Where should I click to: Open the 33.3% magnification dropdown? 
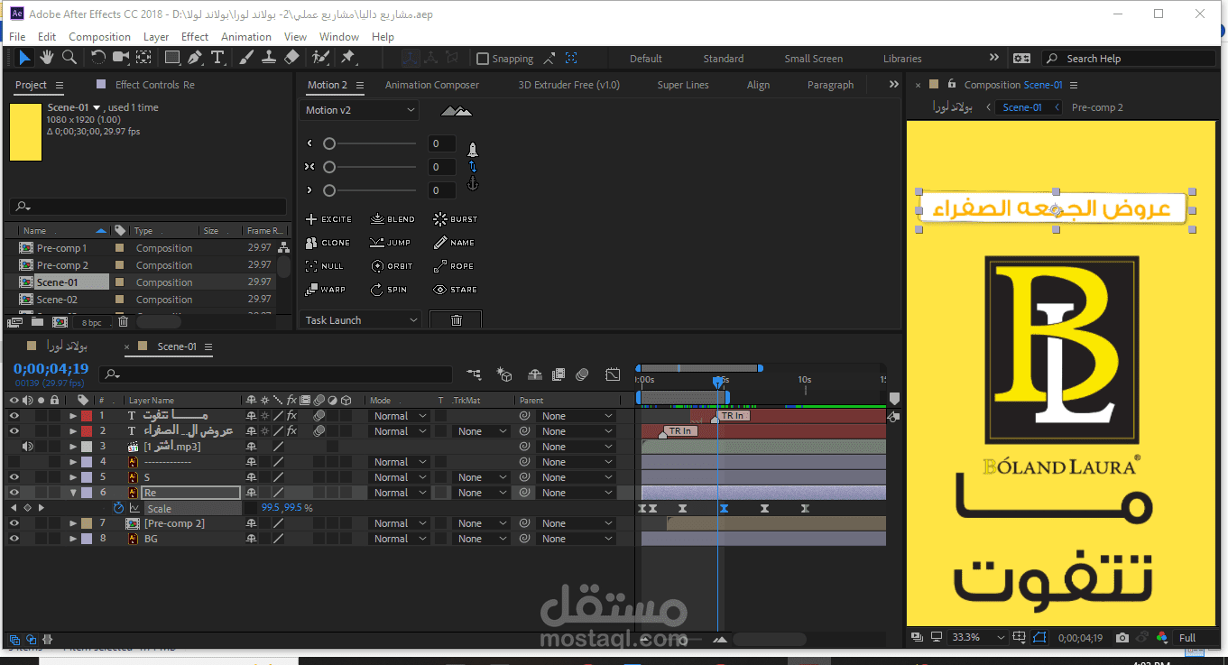[x=978, y=637]
